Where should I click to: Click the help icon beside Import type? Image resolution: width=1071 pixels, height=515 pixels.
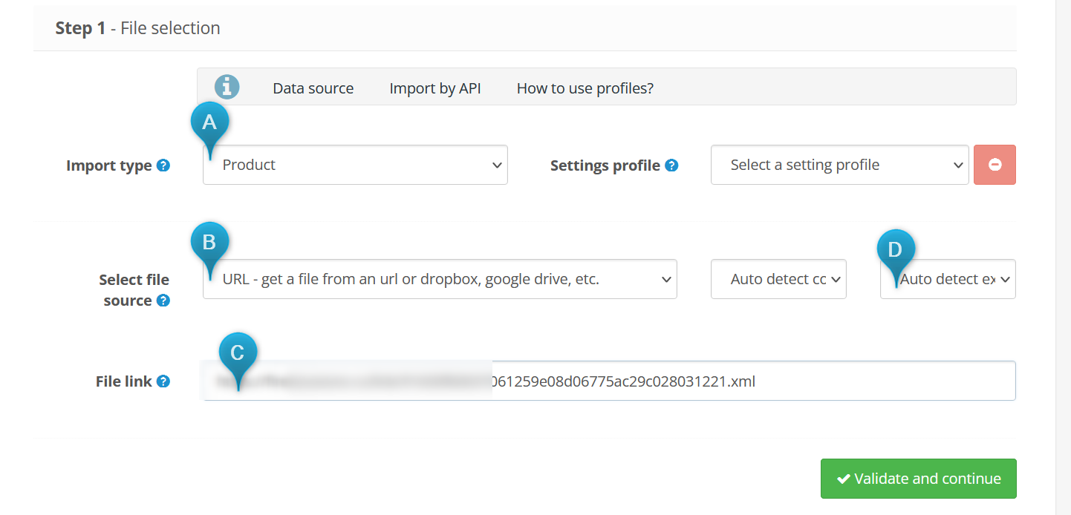[x=163, y=165]
